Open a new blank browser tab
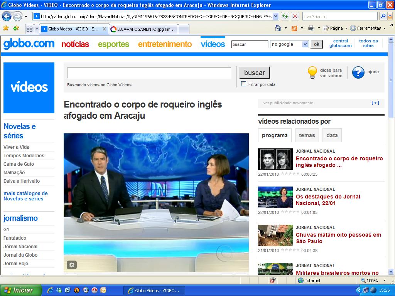 tap(184, 29)
